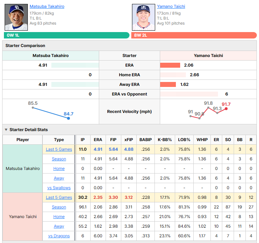Click the BB column header
259x243 pixels.
pos(240,140)
